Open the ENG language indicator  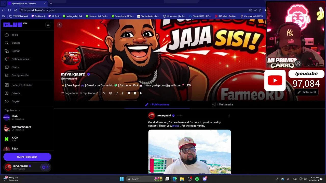coord(294,179)
